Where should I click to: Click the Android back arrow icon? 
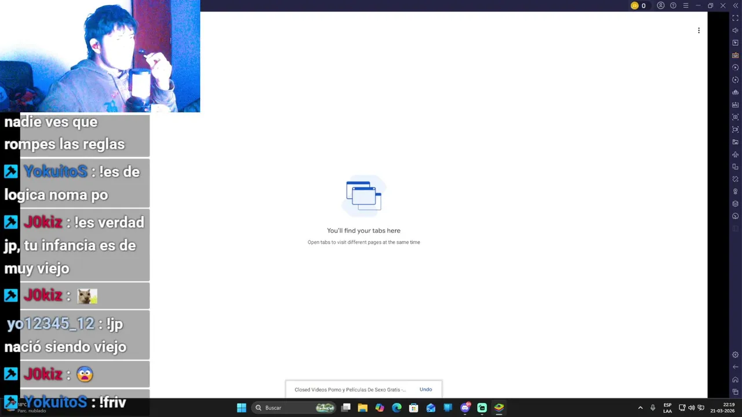coord(735,367)
